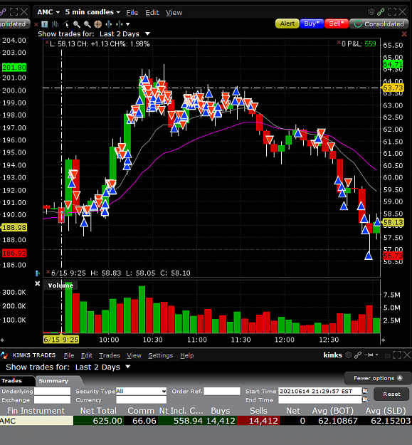
Task: Open the chart View menu
Action: point(174,13)
